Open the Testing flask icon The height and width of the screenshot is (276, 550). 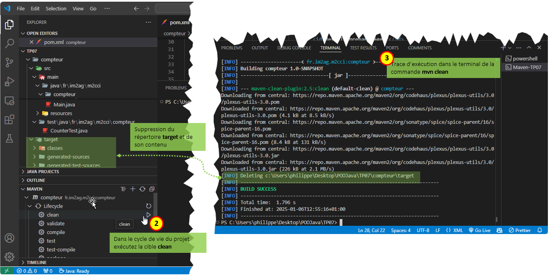click(9, 138)
